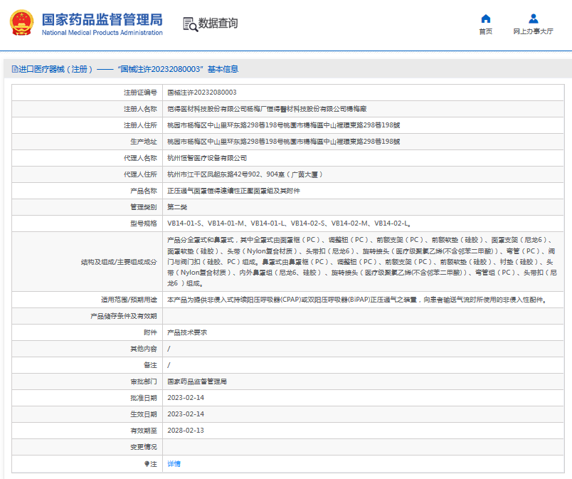This screenshot has height=479, width=572.
Task: Select approving department 国家药品监督管理局 value
Action: point(197,381)
